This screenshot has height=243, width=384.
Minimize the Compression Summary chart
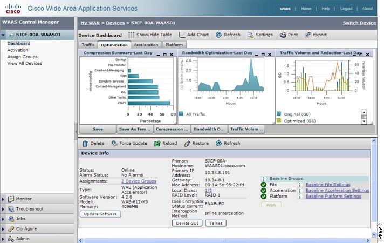(158, 55)
